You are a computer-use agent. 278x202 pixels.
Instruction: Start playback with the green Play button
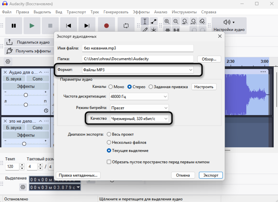32,26
